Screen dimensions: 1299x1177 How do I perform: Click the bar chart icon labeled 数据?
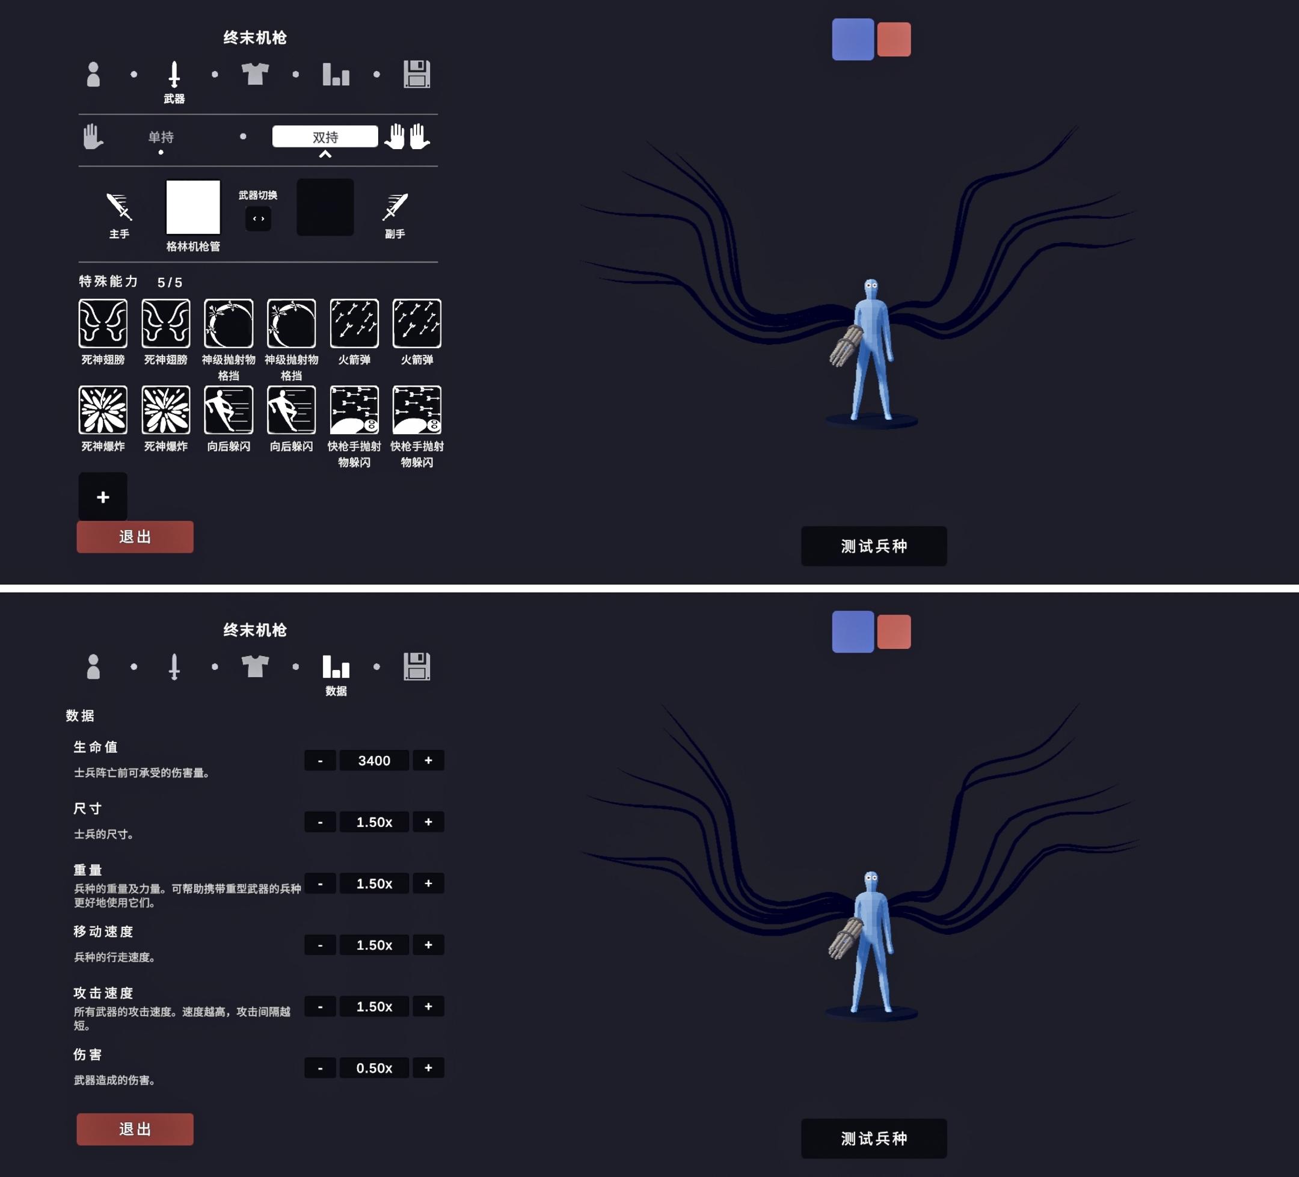(x=336, y=667)
